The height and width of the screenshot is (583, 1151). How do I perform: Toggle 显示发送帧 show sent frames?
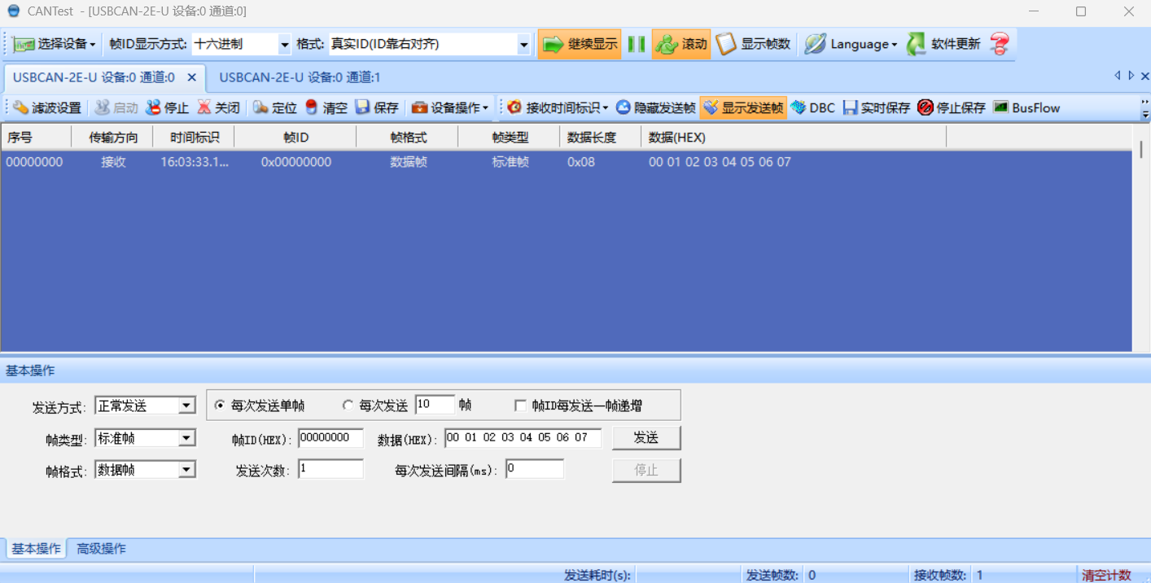tap(743, 107)
